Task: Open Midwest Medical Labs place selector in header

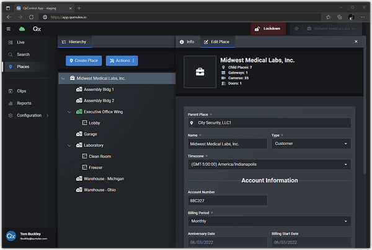Action: coord(332,28)
